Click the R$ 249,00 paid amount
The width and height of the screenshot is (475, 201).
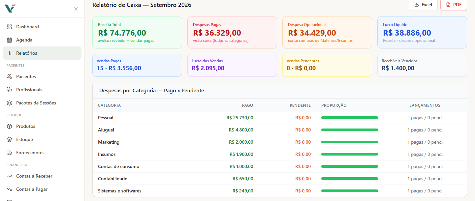pyautogui.click(x=243, y=191)
